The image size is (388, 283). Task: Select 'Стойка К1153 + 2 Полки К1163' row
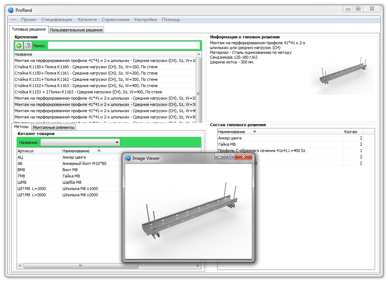click(105, 92)
